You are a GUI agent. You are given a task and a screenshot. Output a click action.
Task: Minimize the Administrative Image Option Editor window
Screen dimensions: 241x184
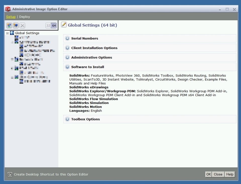(x=220, y=9)
